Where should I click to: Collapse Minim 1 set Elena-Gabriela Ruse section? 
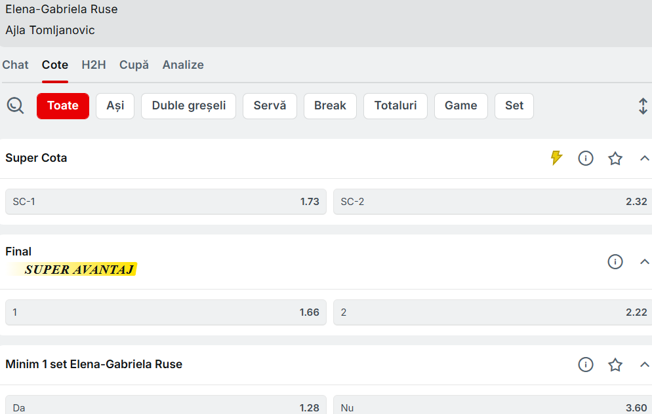coord(644,364)
